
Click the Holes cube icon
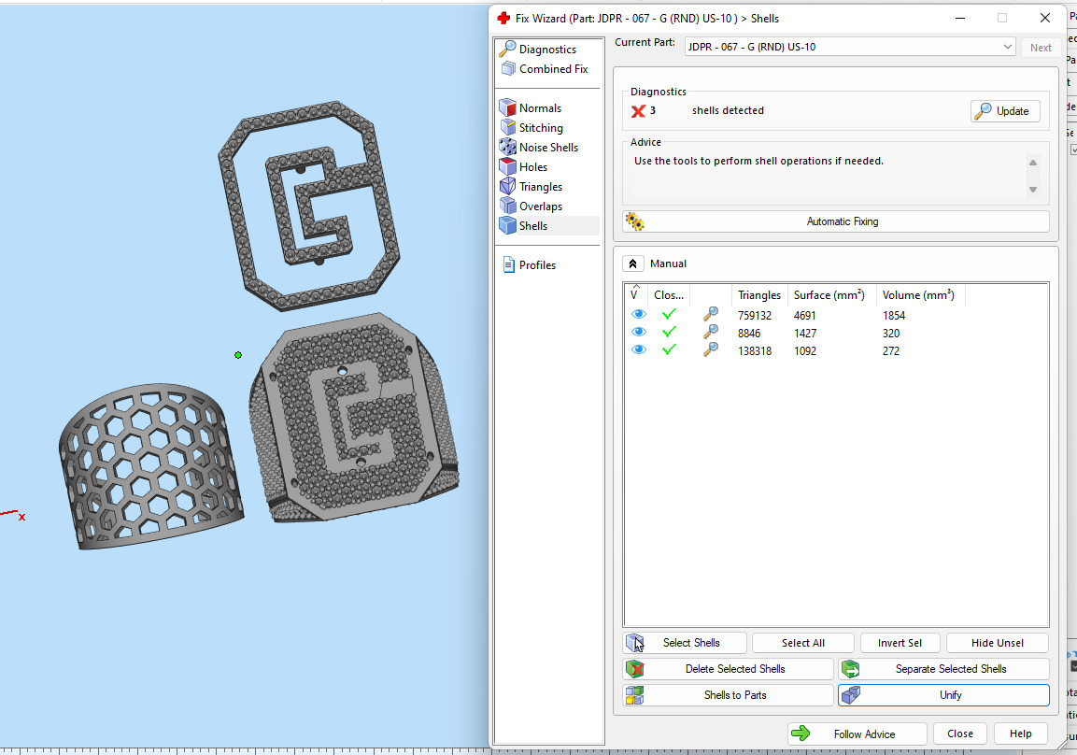507,167
